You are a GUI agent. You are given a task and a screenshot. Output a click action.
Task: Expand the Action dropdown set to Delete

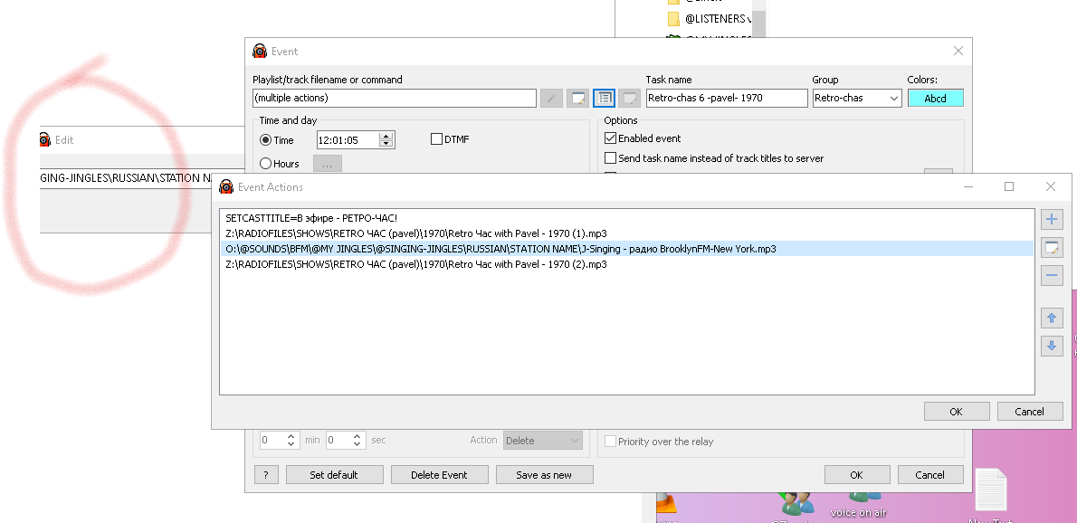pyautogui.click(x=543, y=441)
